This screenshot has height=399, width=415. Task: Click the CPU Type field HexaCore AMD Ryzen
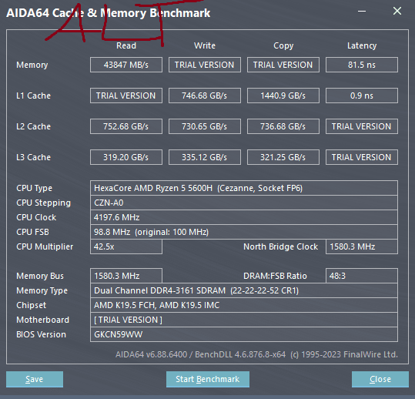[x=244, y=188]
